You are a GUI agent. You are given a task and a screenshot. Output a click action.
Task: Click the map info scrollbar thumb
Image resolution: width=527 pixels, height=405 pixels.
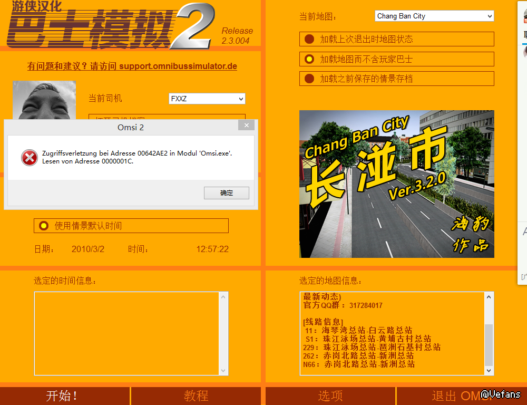click(x=489, y=345)
